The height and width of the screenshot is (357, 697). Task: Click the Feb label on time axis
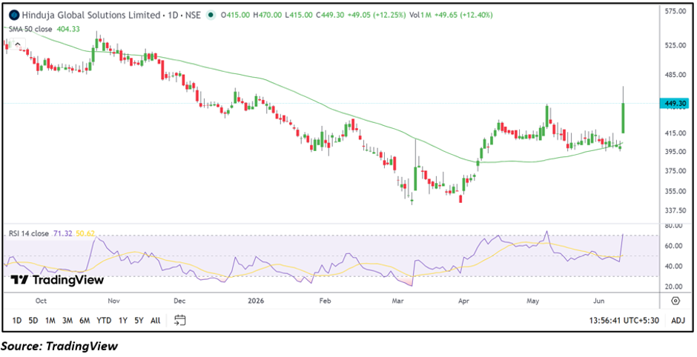tap(326, 301)
